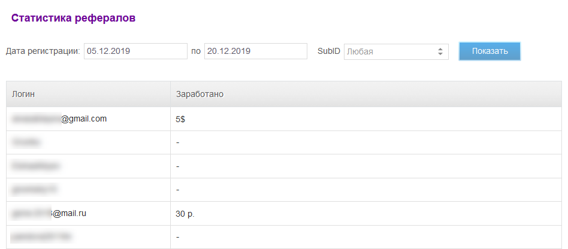Image resolution: width=568 pixels, height=249 pixels.
Task: Click the Статистика рефералов heading
Action: (73, 18)
